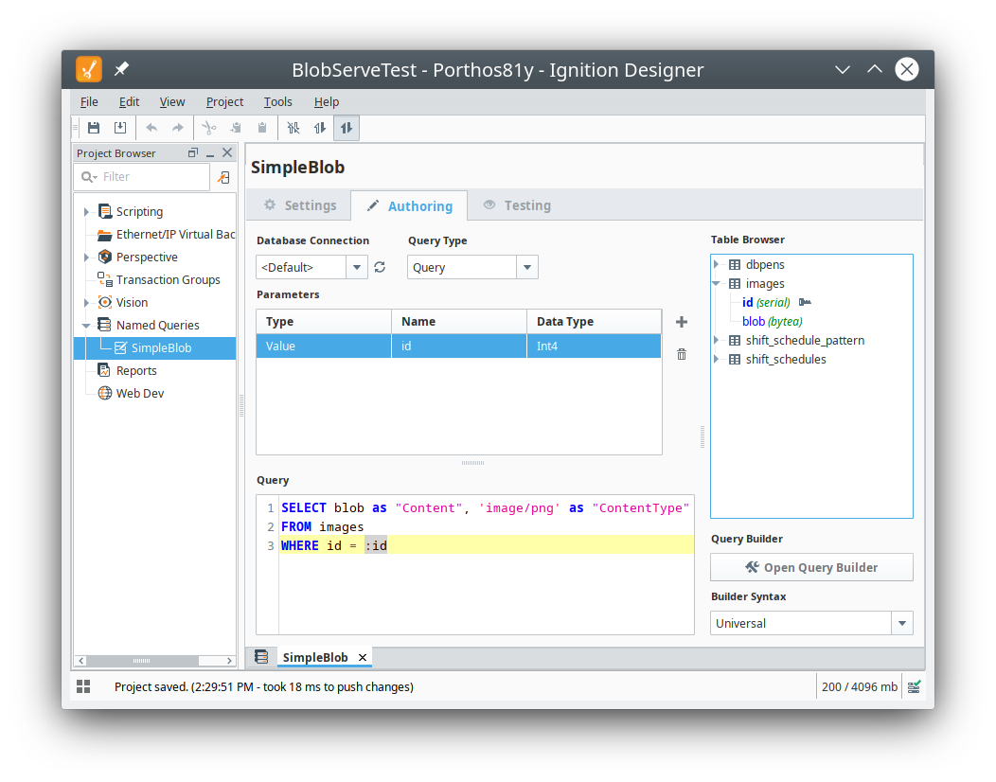Viewport: 996px width, 782px height.
Task: Open the View menu
Action: click(172, 101)
